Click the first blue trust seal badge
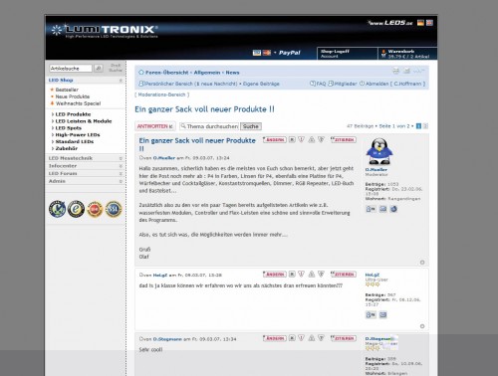The image size is (498, 376). [x=58, y=209]
